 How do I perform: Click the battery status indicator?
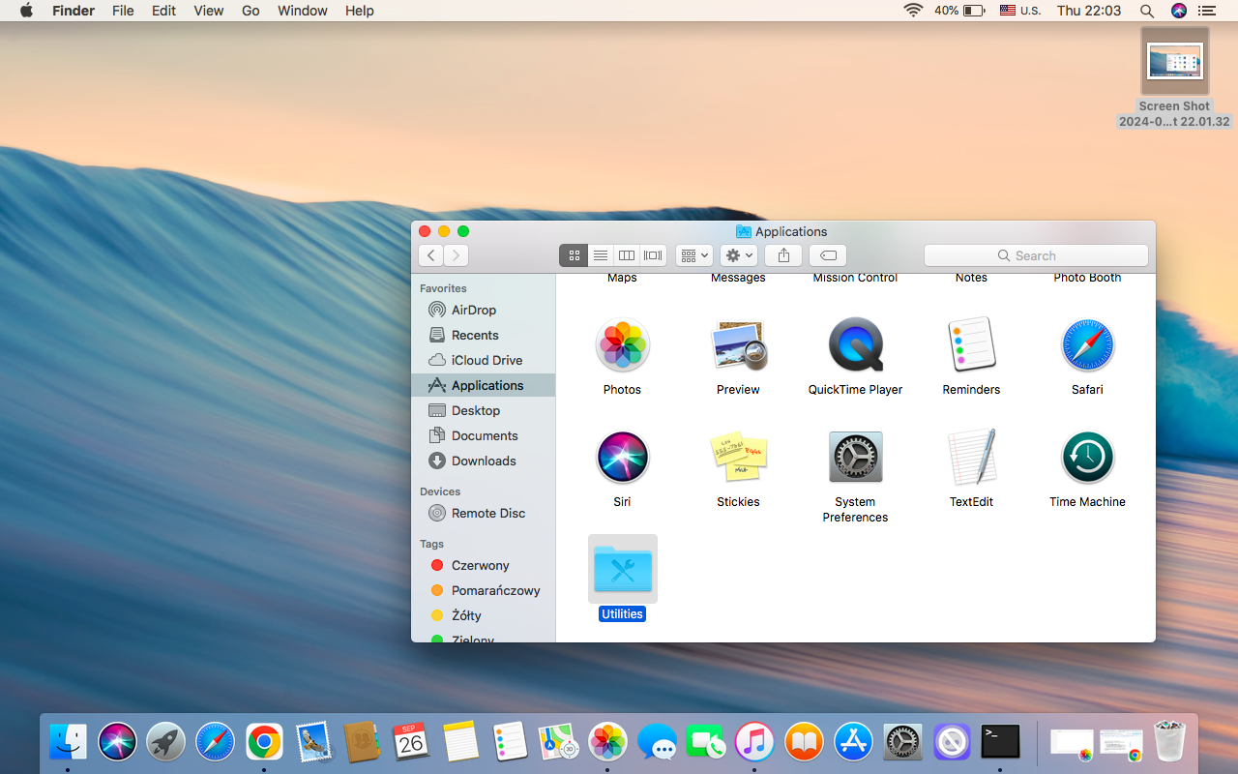(959, 11)
